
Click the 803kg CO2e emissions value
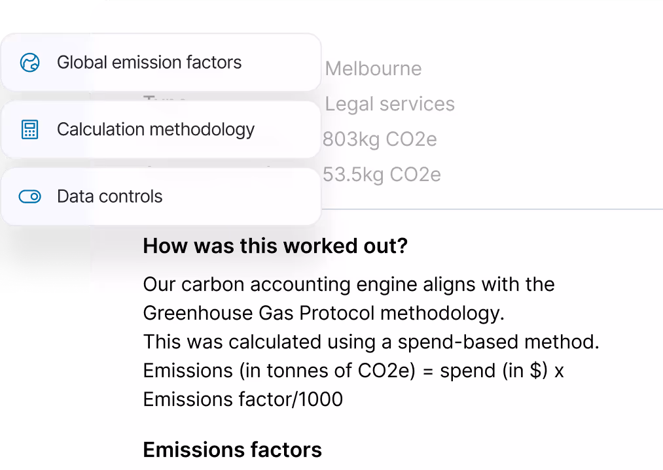coord(380,139)
